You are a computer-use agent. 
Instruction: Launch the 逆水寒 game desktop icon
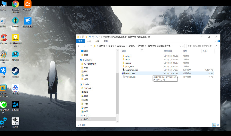click(15, 123)
